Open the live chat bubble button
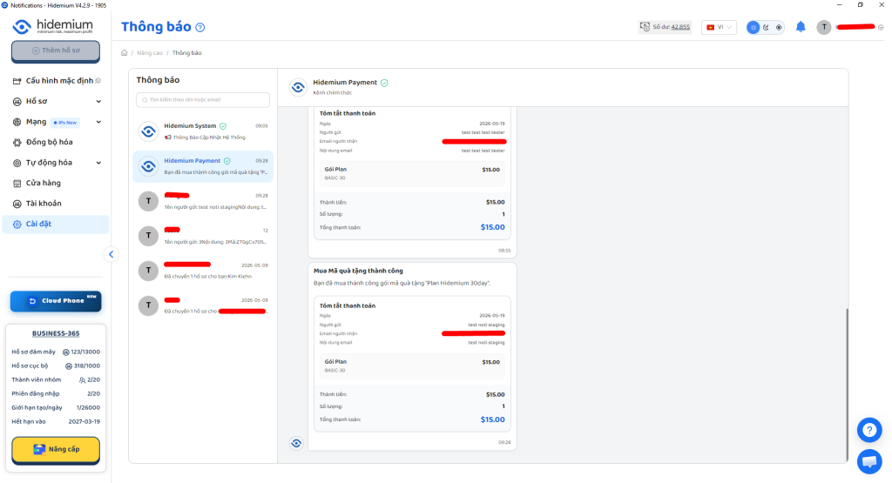892x483 pixels. coord(869,461)
